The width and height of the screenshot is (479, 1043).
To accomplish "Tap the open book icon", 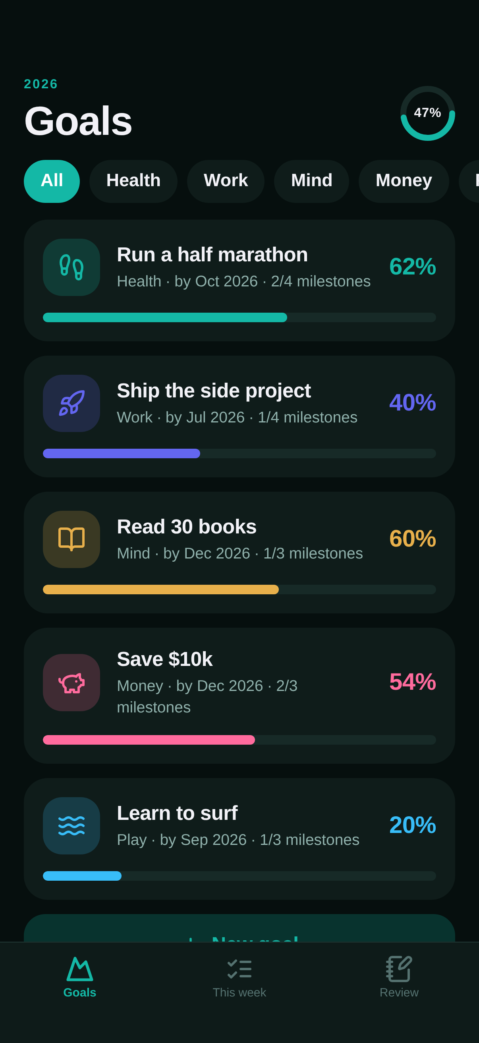I will (x=71, y=539).
